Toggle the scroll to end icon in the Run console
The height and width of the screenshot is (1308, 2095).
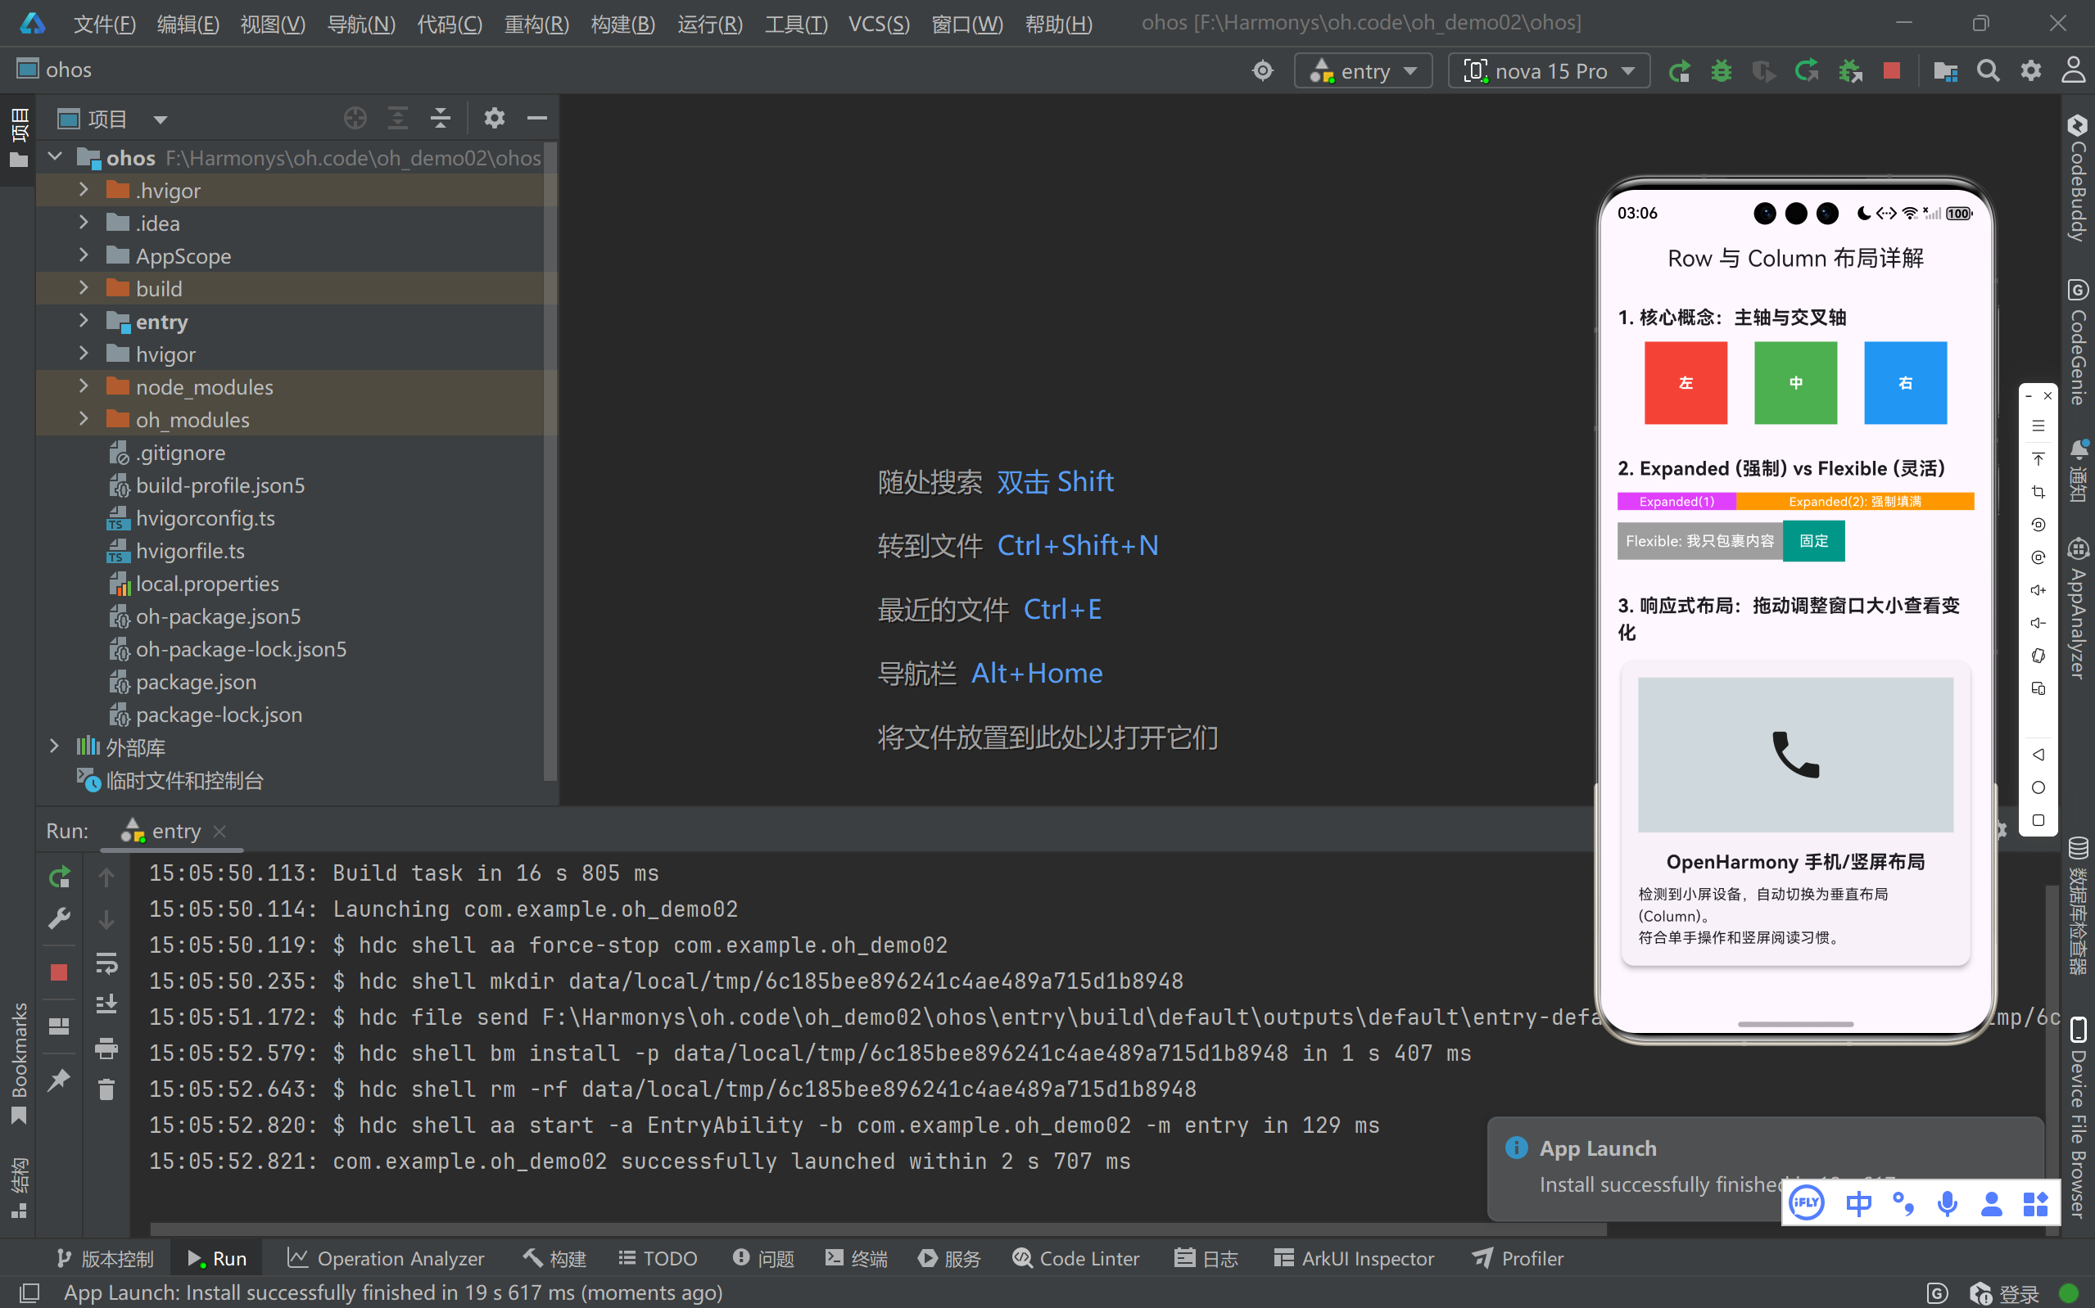coord(106,1004)
